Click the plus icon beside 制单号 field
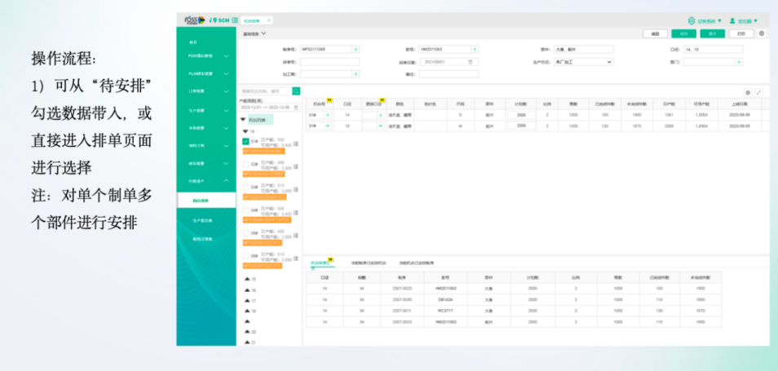The height and width of the screenshot is (371, 778). (356, 49)
